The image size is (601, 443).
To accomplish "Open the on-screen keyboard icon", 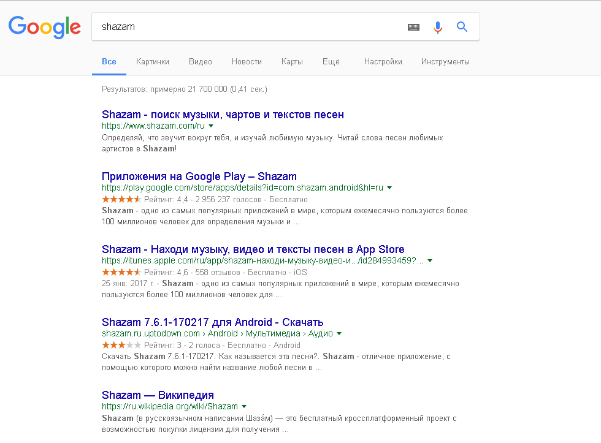I will coord(413,27).
